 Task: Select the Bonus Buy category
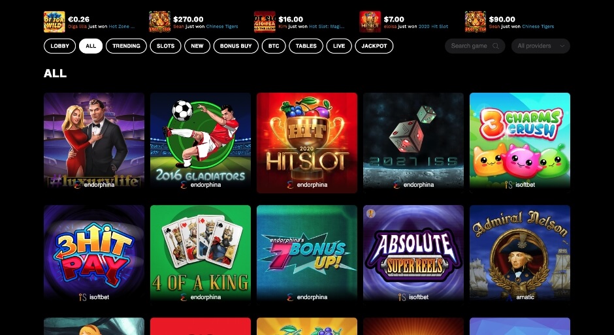pos(236,46)
